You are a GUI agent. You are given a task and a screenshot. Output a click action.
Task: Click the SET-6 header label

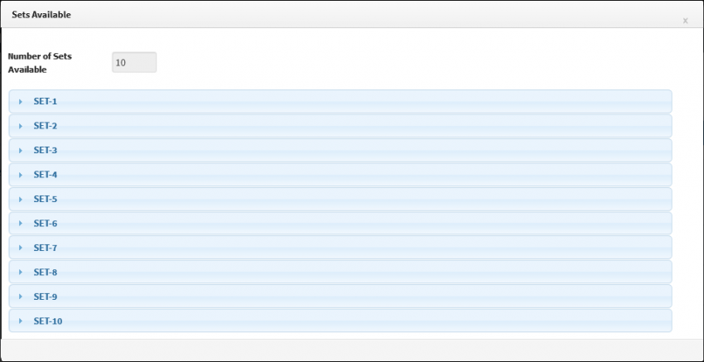tap(46, 223)
